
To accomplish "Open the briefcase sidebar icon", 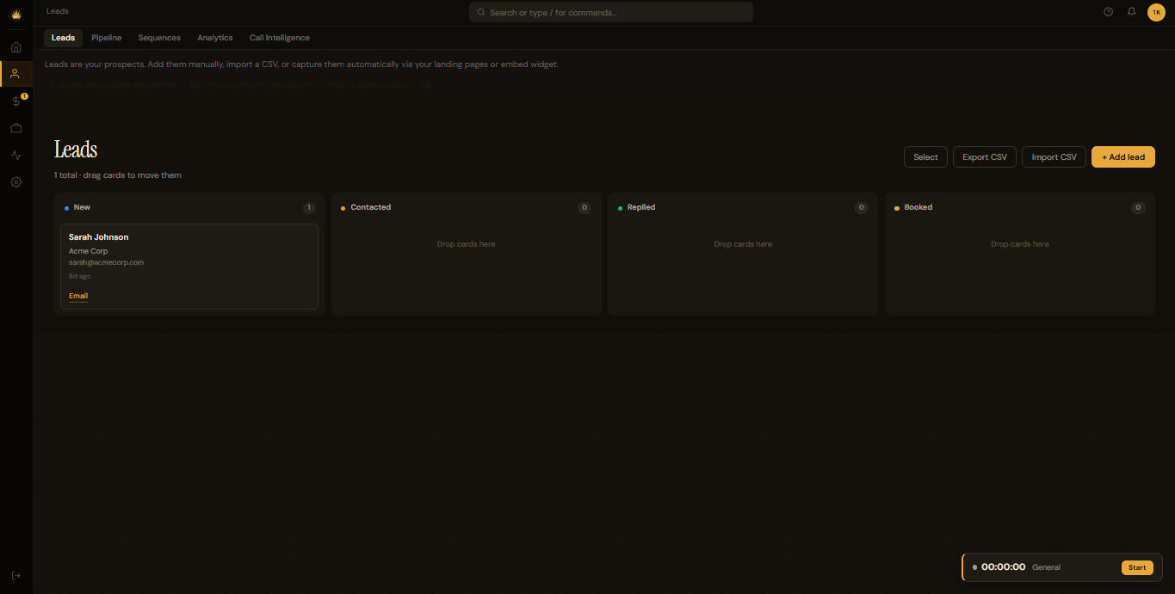I will (16, 128).
